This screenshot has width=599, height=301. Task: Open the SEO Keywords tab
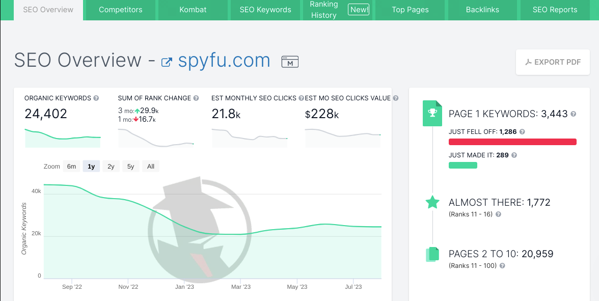265,10
